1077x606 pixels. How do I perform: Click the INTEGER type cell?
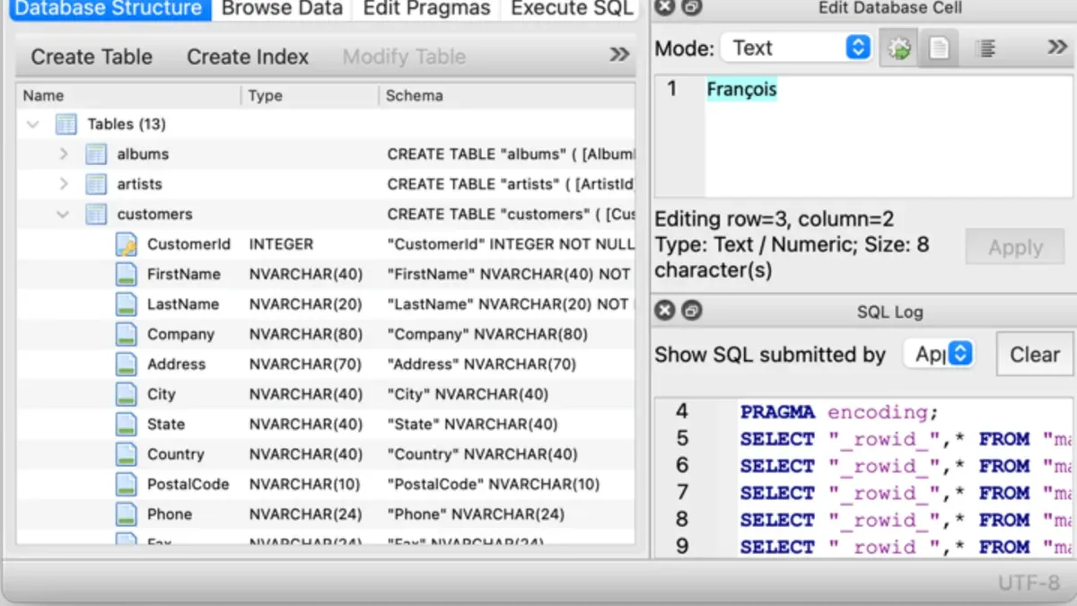pyautogui.click(x=281, y=244)
